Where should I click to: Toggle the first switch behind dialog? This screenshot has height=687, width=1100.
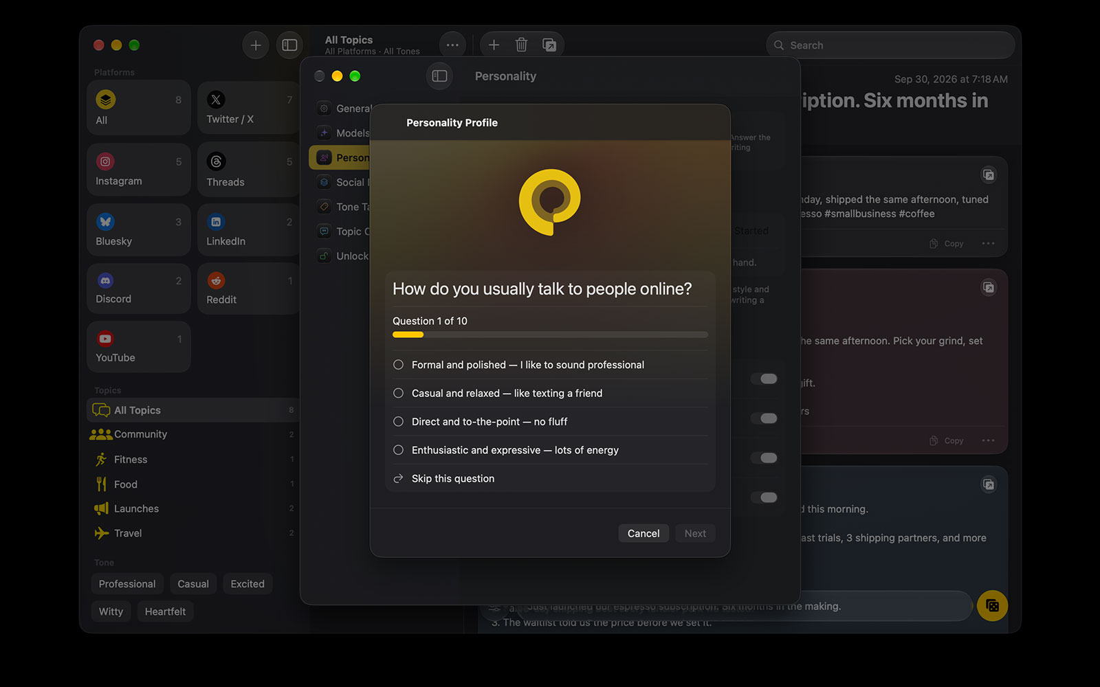764,379
